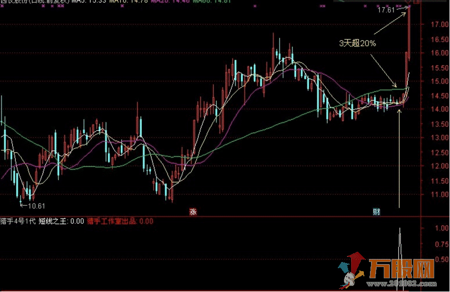Click the 1.00 indicator axis label
450x292 pixels.
(442, 228)
